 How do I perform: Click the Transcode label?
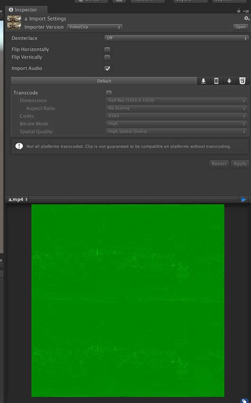[x=25, y=93]
